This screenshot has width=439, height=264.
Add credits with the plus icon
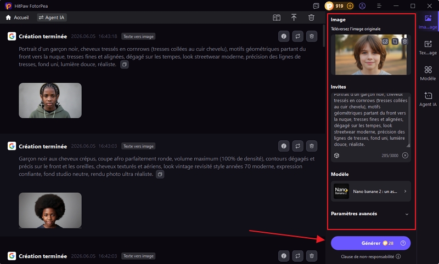(x=350, y=6)
